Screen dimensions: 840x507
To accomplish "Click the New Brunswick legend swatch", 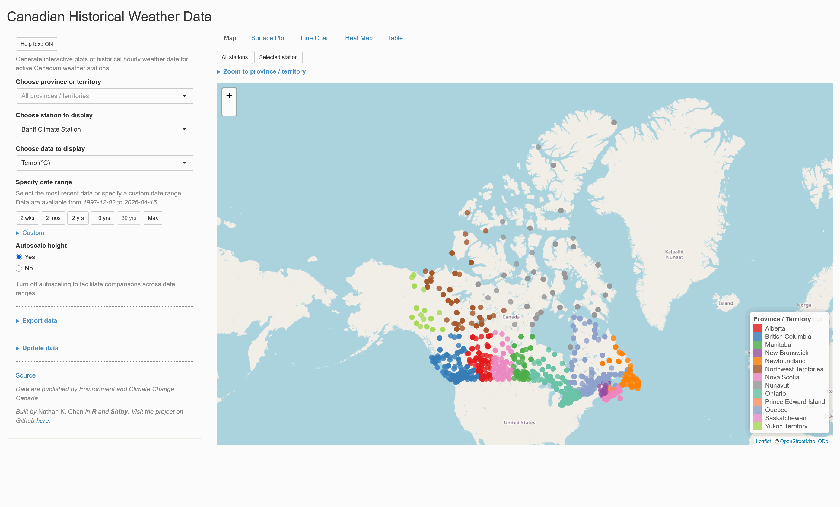I will click(x=758, y=353).
